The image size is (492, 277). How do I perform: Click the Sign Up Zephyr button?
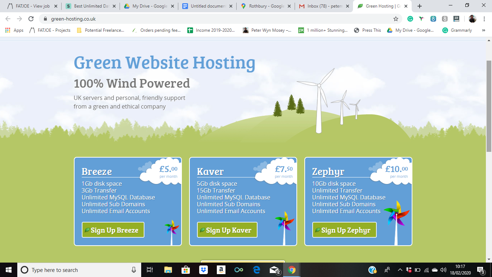[344, 230]
